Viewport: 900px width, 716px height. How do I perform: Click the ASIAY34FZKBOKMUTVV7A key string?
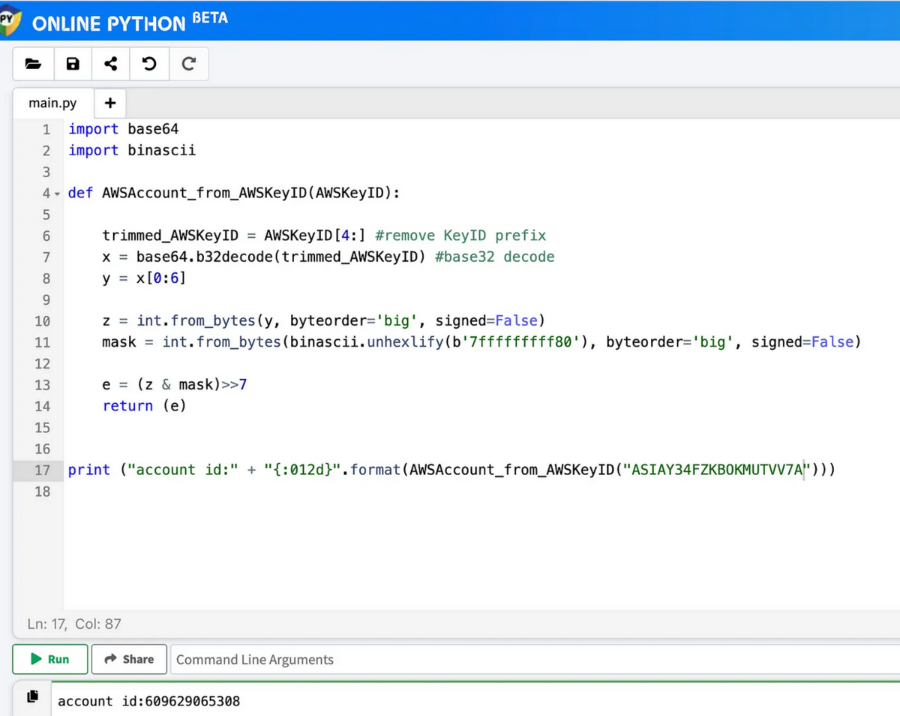click(x=718, y=471)
